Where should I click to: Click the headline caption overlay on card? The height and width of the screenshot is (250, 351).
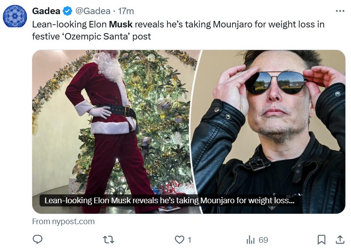point(169,200)
